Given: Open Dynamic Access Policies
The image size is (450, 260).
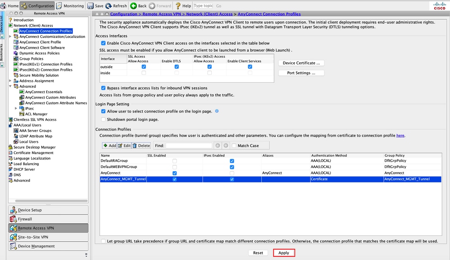Looking at the screenshot, I should 39,53.
